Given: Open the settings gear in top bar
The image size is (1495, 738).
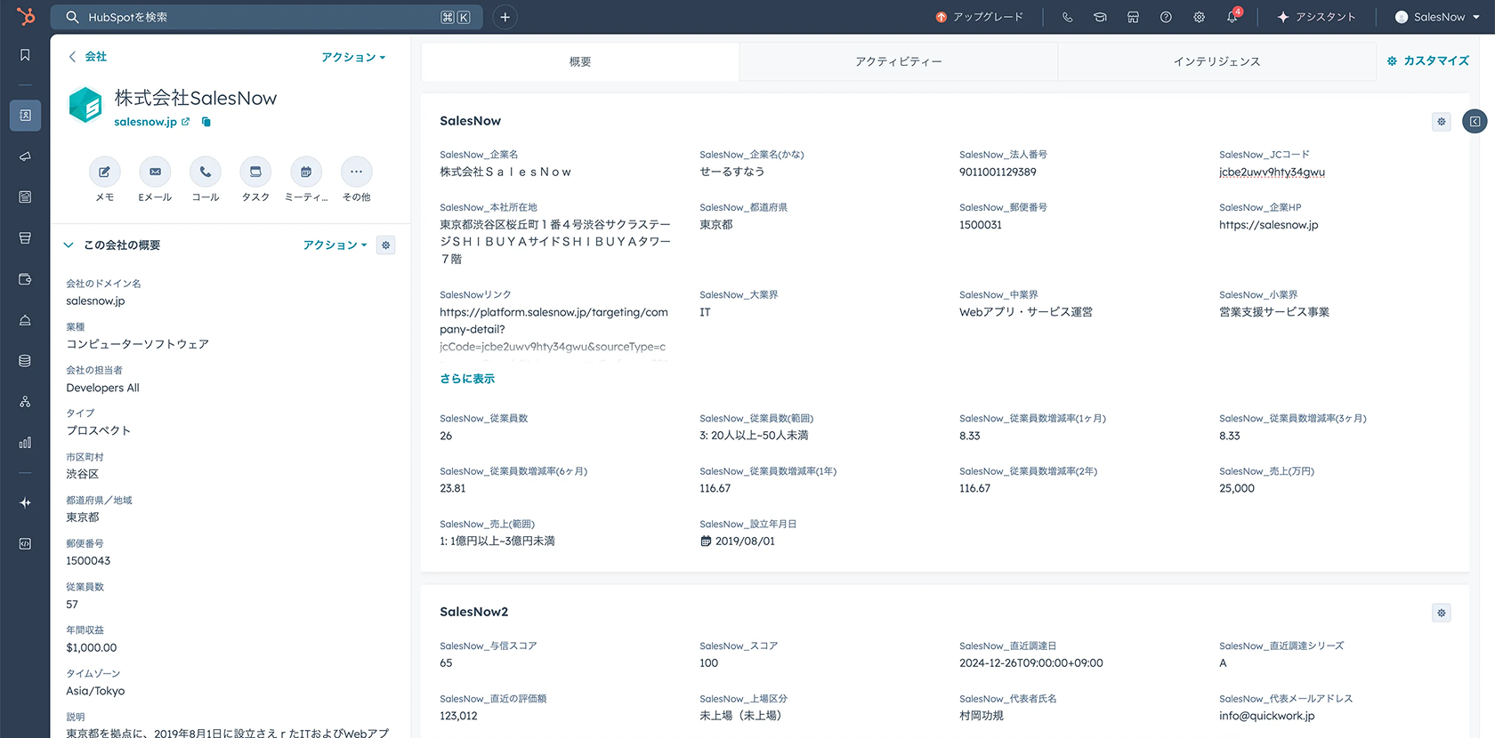Looking at the screenshot, I should (x=1199, y=17).
